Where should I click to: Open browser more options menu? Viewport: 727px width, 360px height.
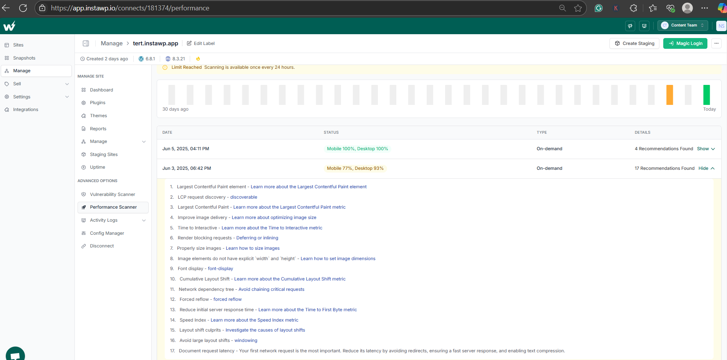[x=704, y=8]
